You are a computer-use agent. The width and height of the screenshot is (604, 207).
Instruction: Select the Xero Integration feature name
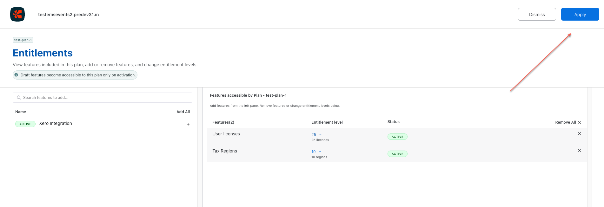(56, 123)
